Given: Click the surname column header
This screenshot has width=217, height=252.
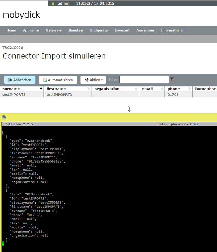Looking at the screenshot, I should point(22,89).
